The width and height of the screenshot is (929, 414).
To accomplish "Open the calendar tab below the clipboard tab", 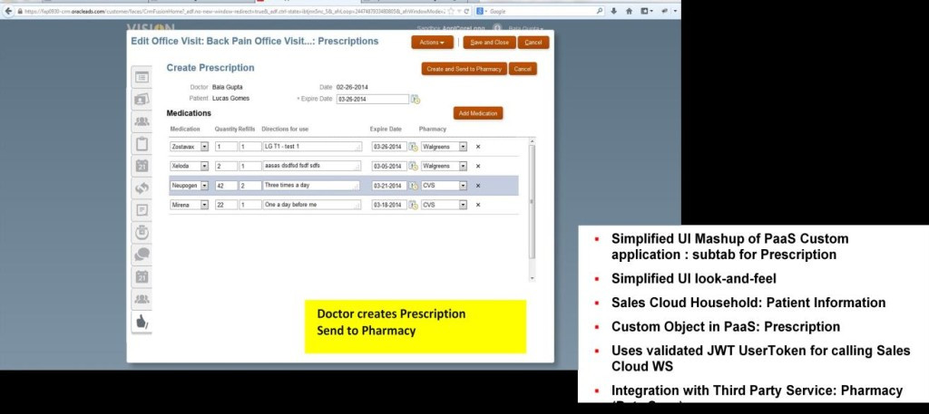I will point(142,166).
